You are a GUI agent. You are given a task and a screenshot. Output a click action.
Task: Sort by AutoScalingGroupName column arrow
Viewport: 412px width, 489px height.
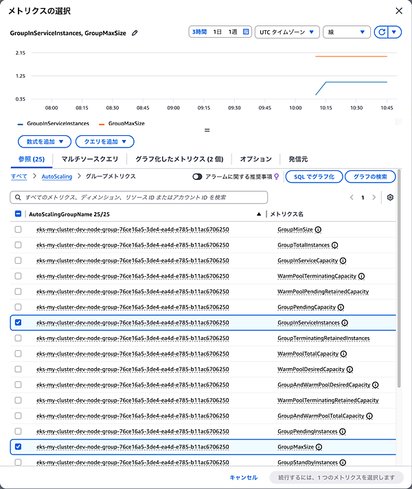click(x=259, y=214)
